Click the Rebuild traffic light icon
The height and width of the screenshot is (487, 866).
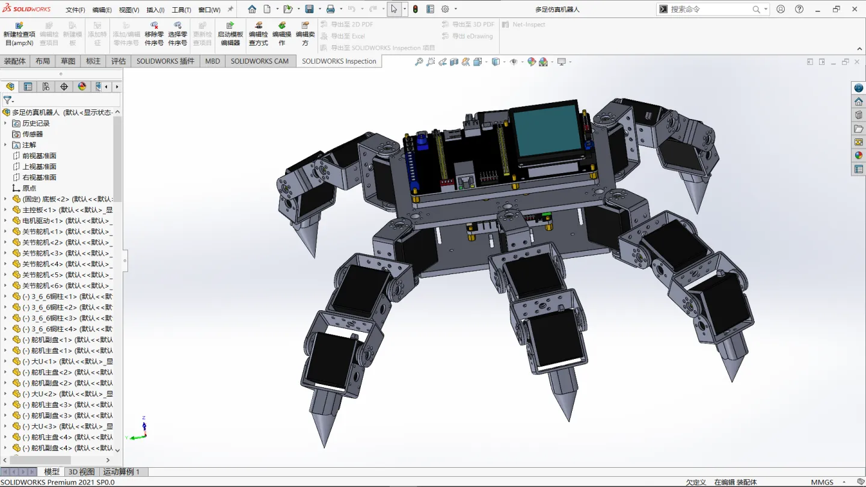coord(416,9)
